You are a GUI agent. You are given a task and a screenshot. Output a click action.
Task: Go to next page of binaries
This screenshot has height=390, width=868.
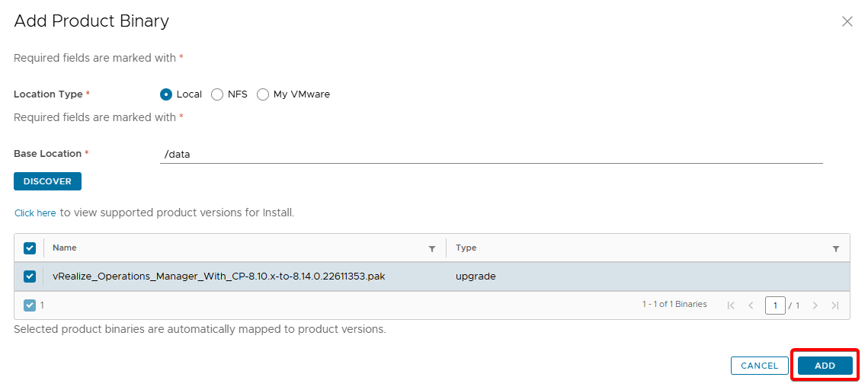(815, 305)
